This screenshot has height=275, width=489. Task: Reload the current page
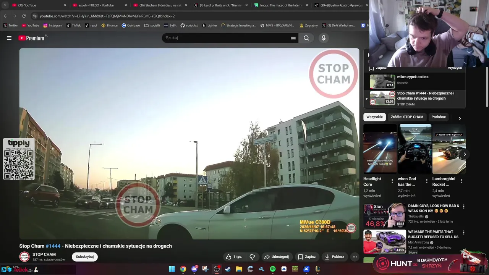(x=24, y=16)
